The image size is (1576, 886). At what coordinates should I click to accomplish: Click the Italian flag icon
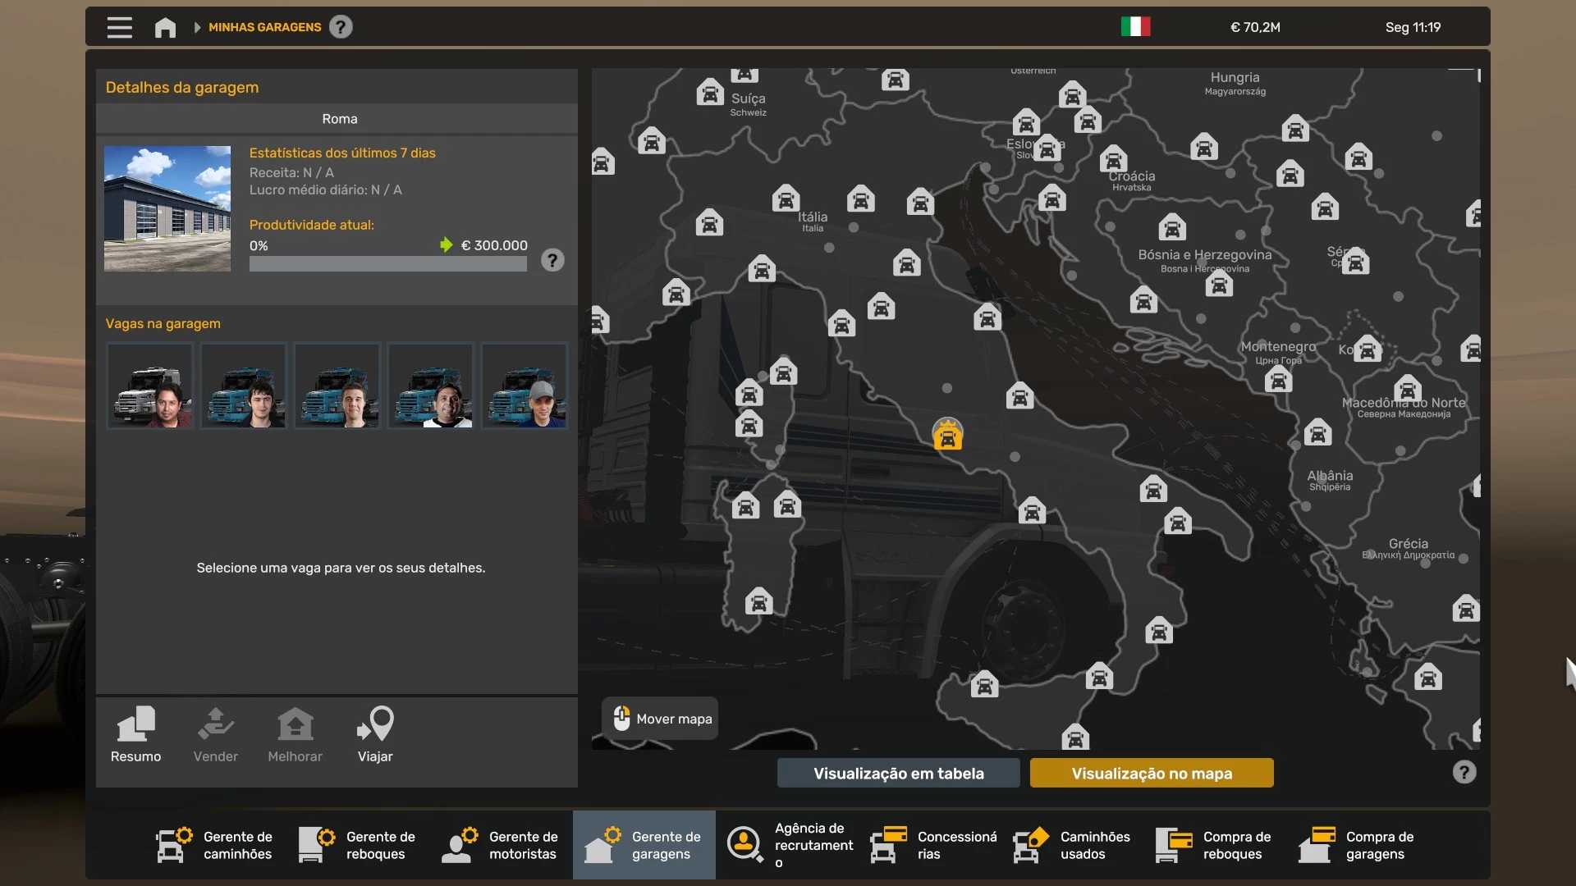point(1135,27)
